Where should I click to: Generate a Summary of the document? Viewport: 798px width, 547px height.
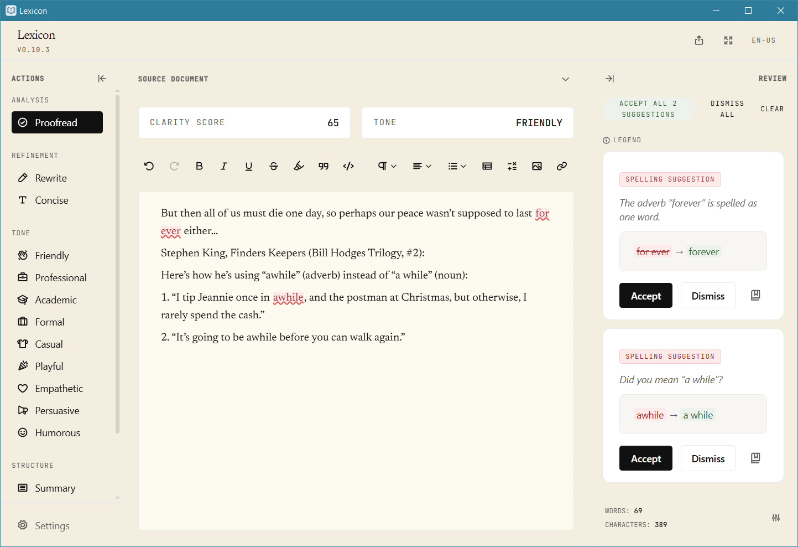coord(57,488)
